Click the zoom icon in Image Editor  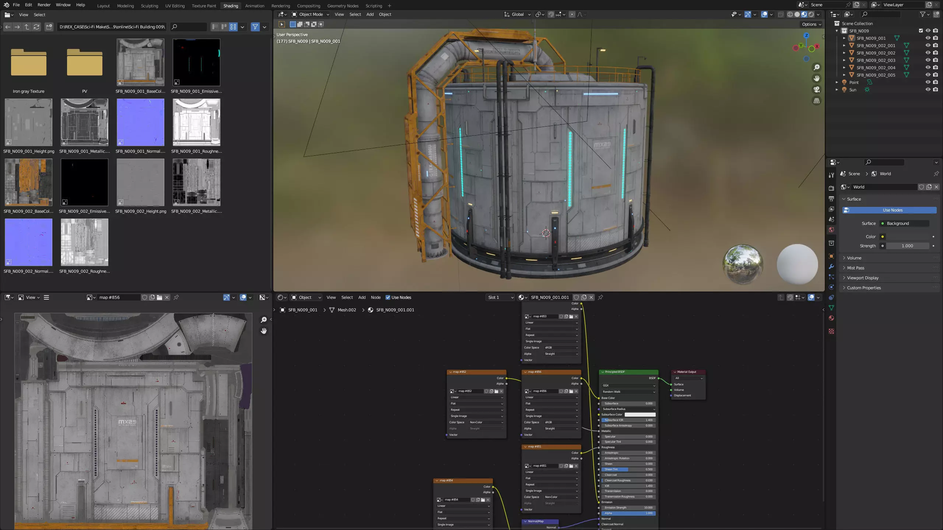tap(264, 320)
